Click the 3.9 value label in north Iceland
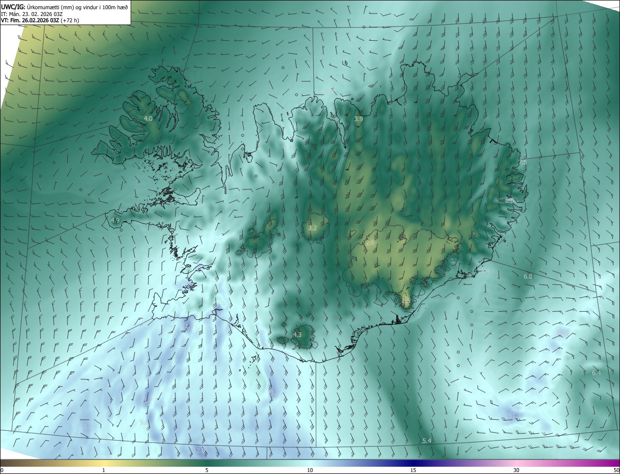The height and width of the screenshot is (474, 620). pyautogui.click(x=358, y=119)
